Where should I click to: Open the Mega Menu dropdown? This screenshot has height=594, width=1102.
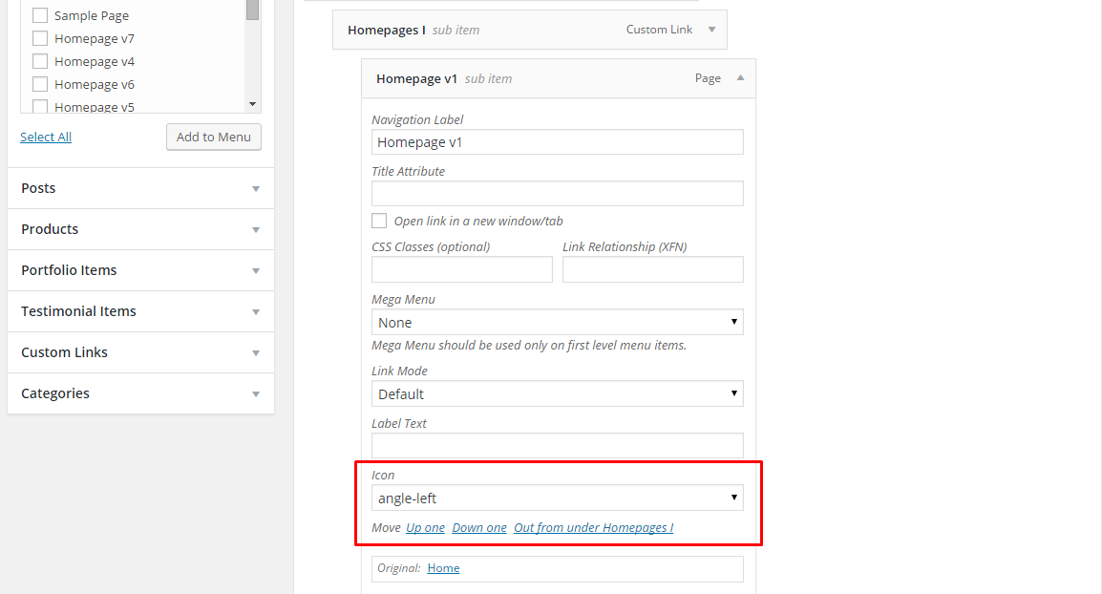tap(557, 322)
